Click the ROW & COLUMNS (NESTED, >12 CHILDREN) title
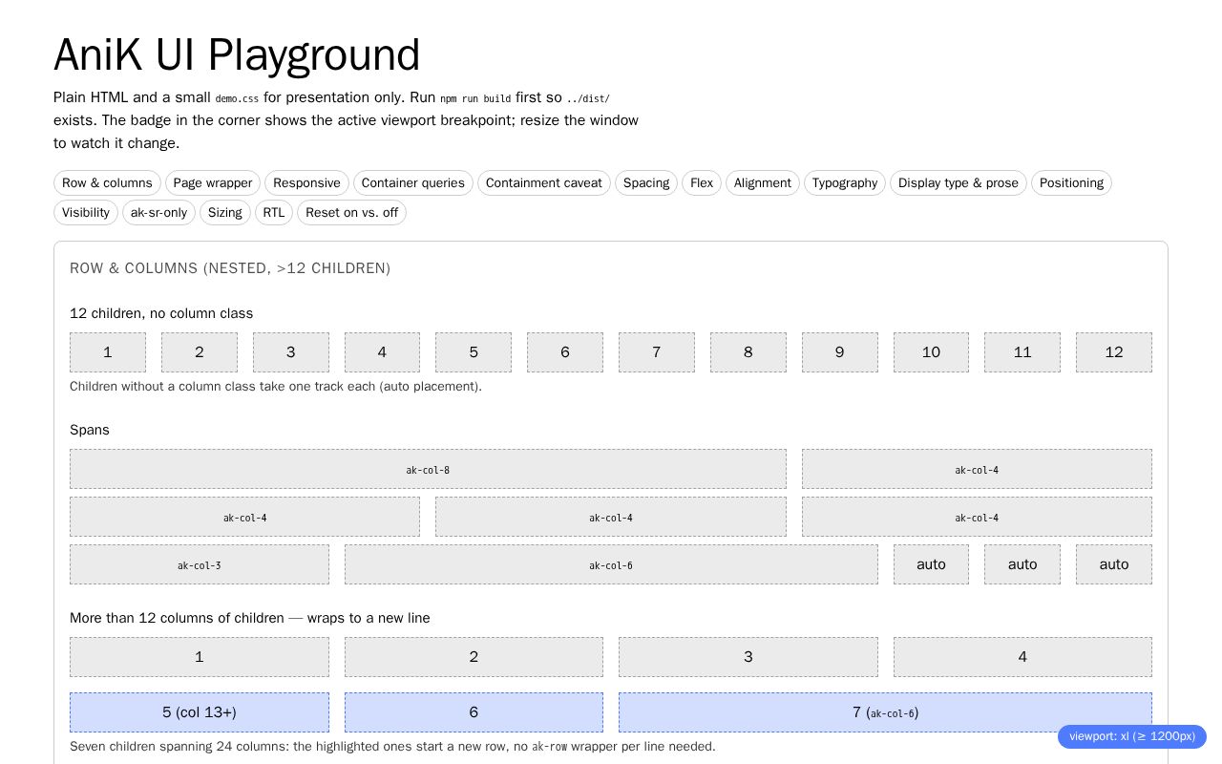1222x764 pixels. 230,268
